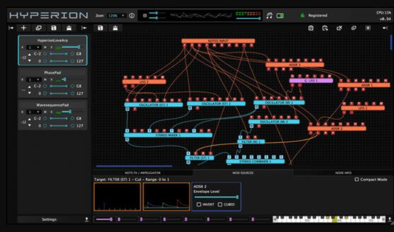394x232 pixels.
Task: Solo the WavesequencePad layer with S
Action: pyautogui.click(x=51, y=112)
